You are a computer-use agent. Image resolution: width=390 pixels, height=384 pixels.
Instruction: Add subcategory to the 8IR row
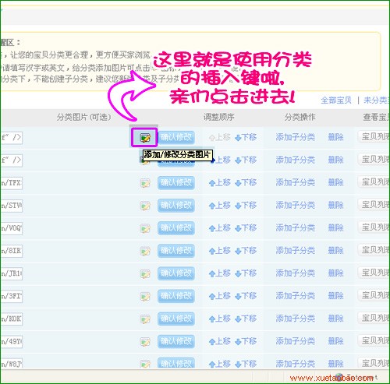pos(296,251)
